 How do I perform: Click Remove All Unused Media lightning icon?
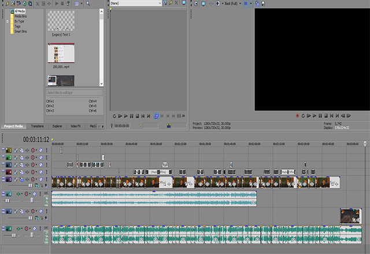(x=8, y=3)
